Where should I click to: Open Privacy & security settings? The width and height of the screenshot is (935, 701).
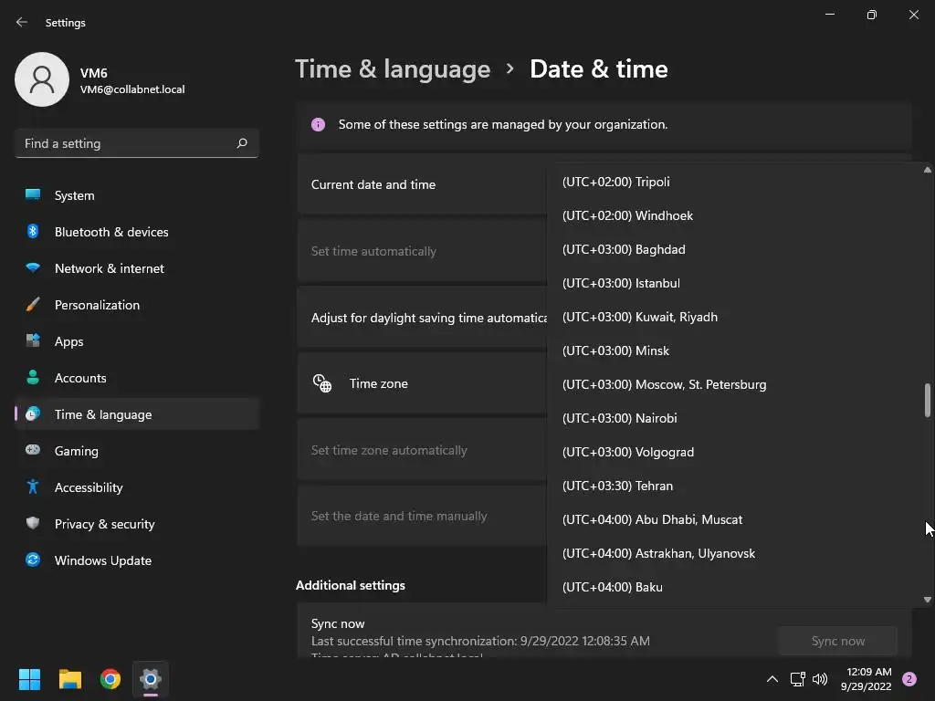[x=137, y=524]
